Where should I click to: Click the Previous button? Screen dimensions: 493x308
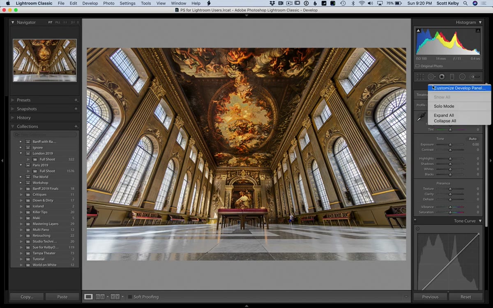[x=430, y=297]
